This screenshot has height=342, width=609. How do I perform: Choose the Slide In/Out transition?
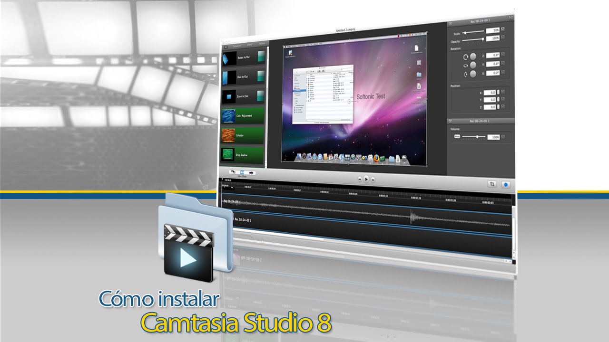coord(244,77)
